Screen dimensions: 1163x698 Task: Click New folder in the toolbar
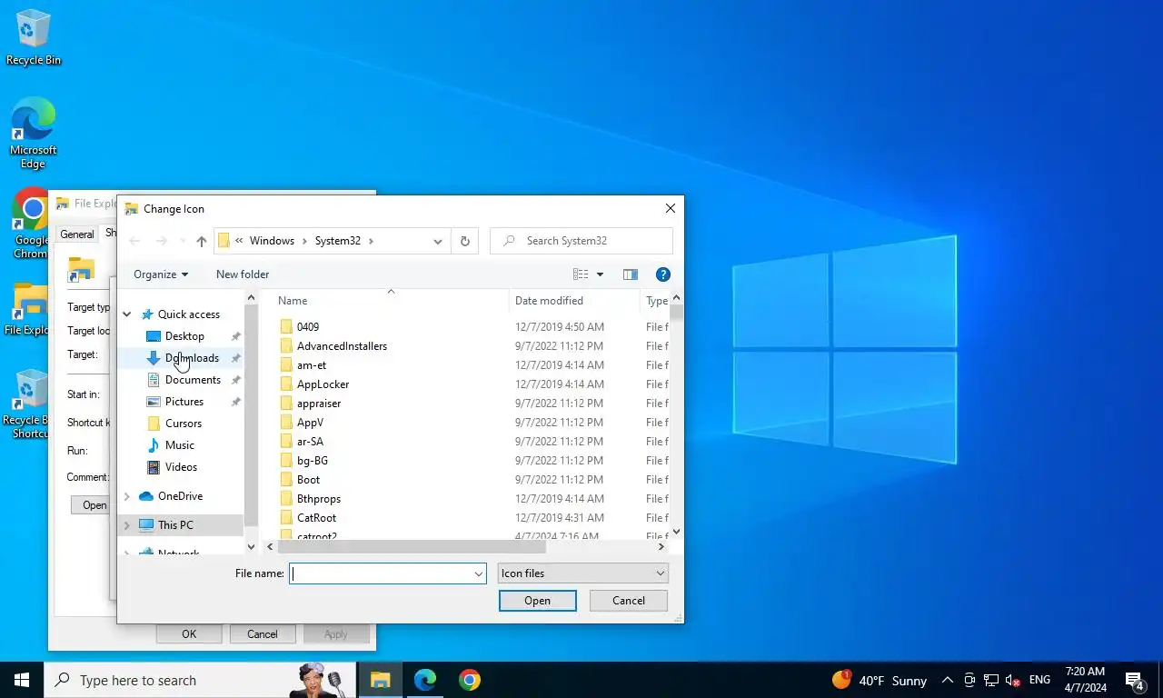click(243, 274)
